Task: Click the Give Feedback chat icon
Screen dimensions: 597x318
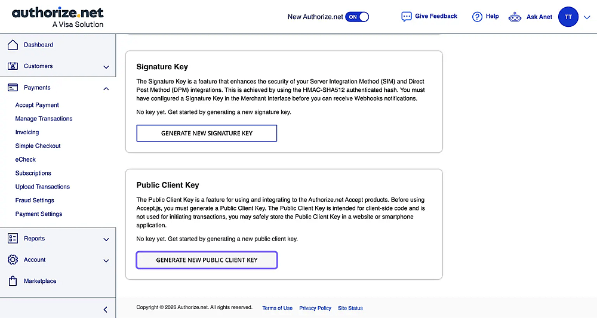Action: pos(406,17)
